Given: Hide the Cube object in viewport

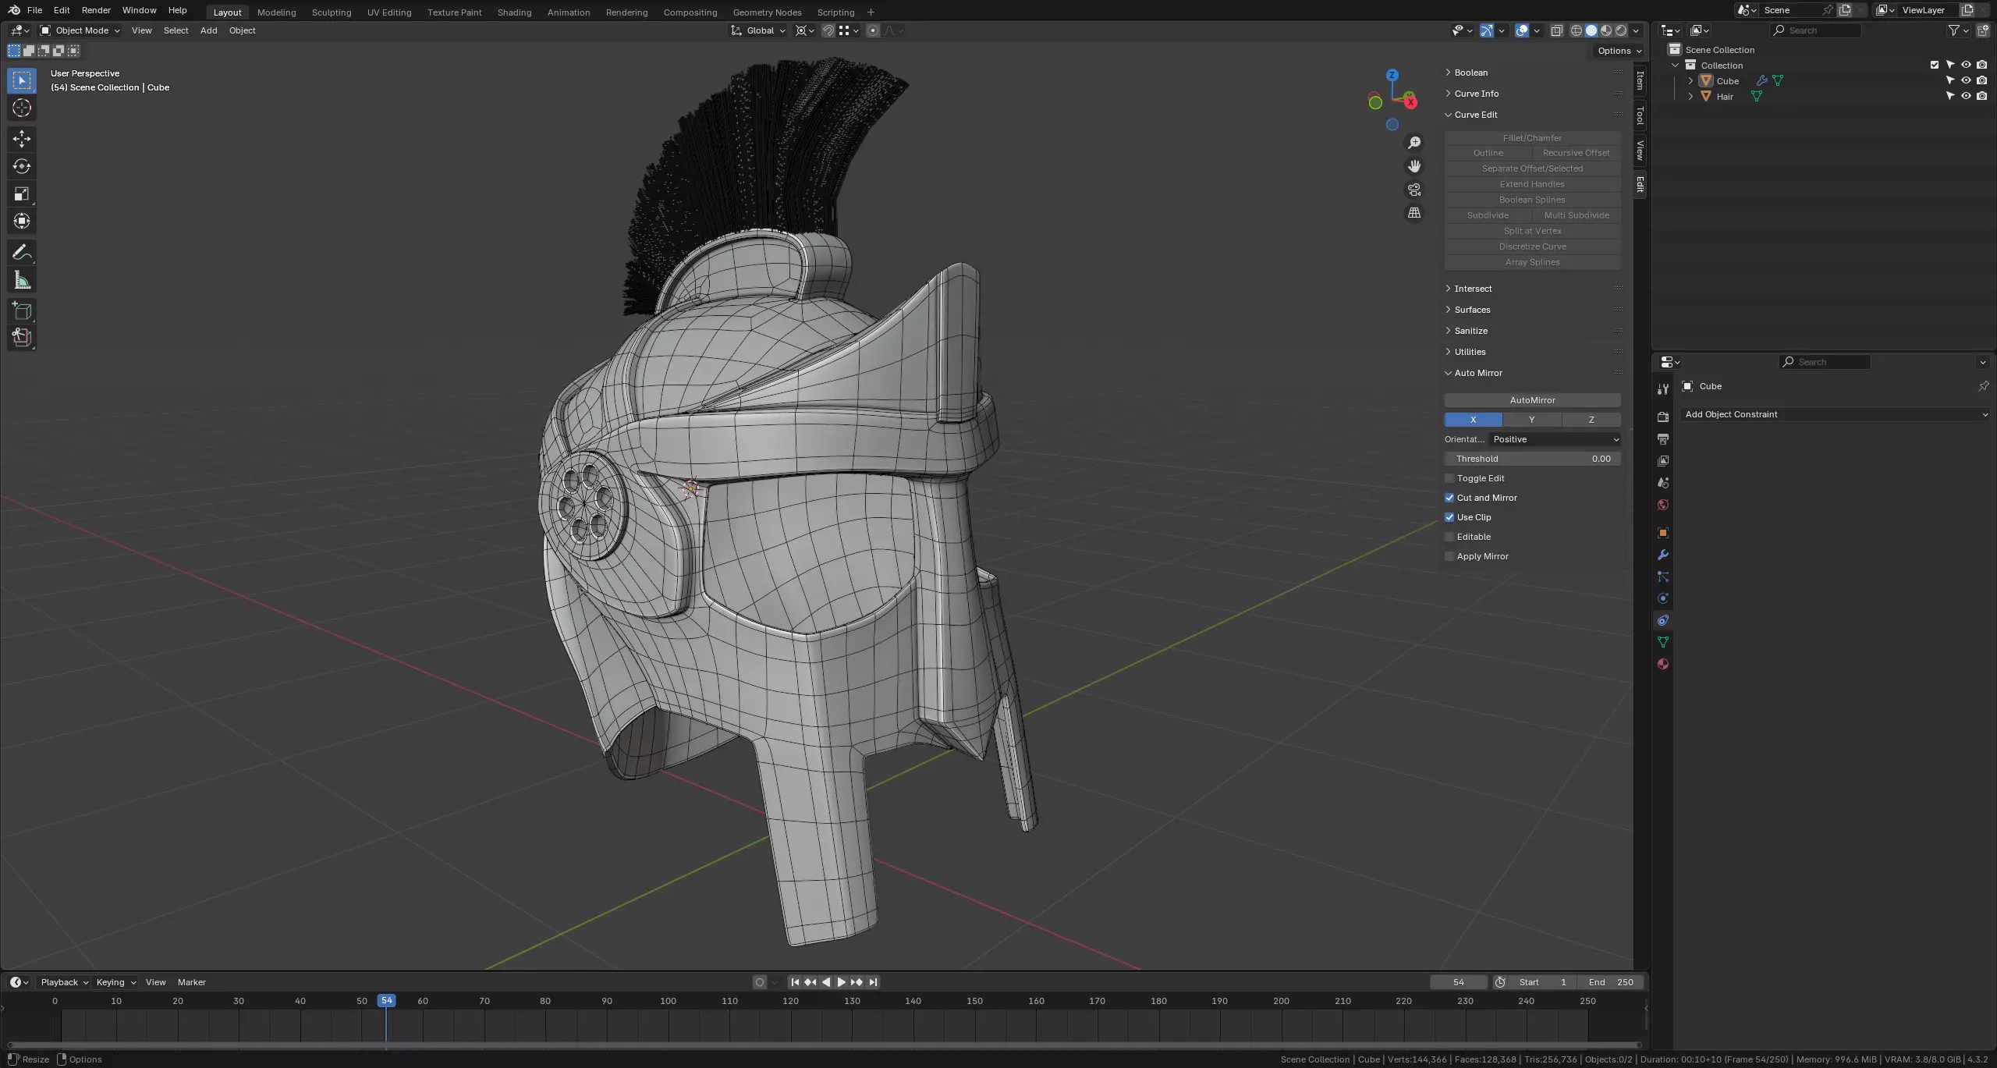Looking at the screenshot, I should click(x=1966, y=80).
